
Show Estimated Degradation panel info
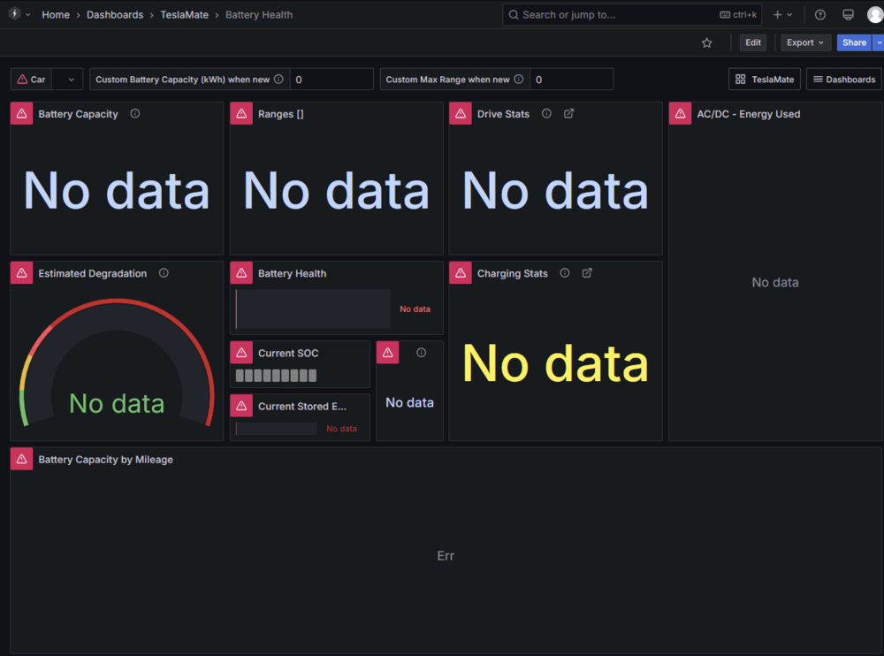(164, 273)
